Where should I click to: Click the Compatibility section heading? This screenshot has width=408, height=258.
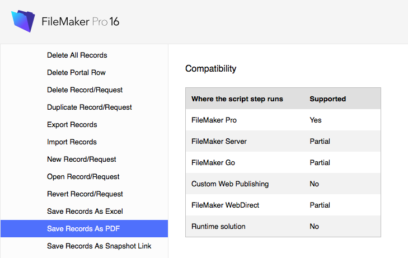(211, 69)
